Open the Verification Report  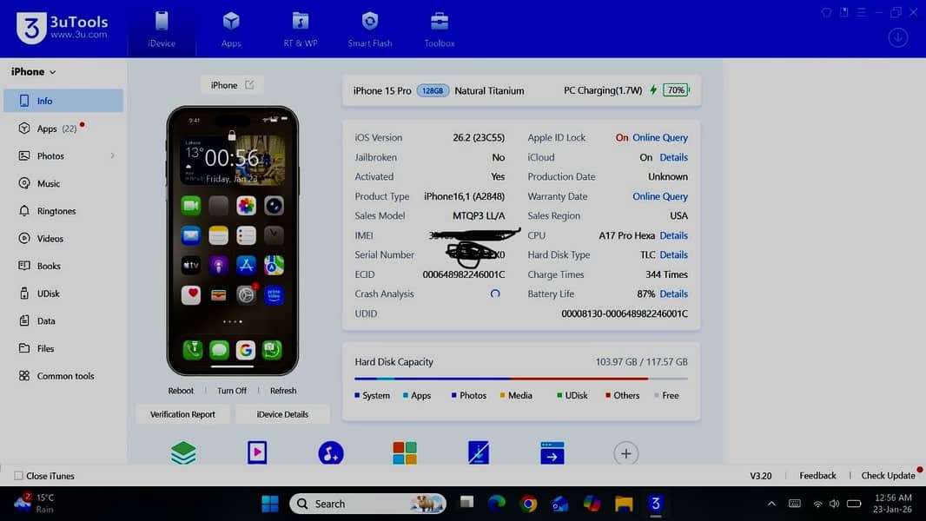(x=182, y=414)
